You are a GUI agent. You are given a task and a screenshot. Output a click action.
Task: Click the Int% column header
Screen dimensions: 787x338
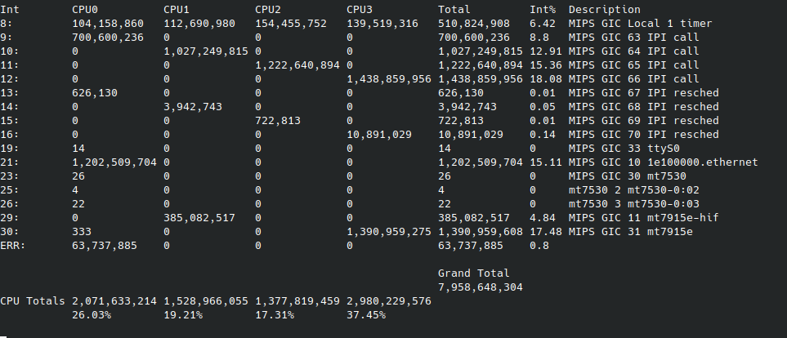click(x=543, y=10)
